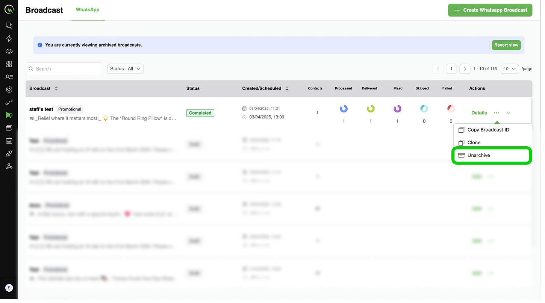Click the broadcast Search input field
The height and width of the screenshot is (303, 545).
(64, 69)
